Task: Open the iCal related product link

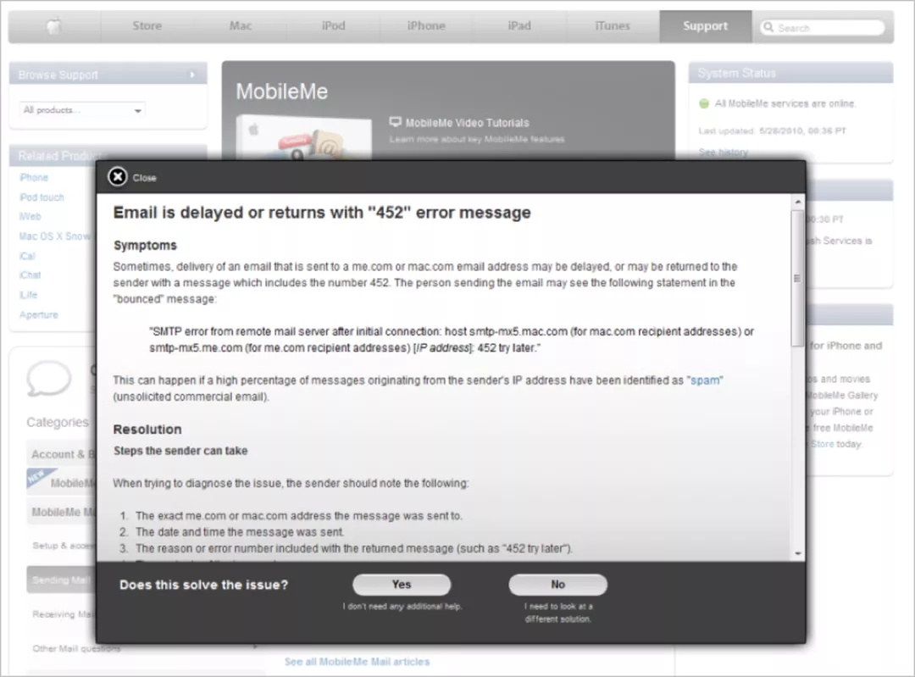Action: [x=27, y=256]
